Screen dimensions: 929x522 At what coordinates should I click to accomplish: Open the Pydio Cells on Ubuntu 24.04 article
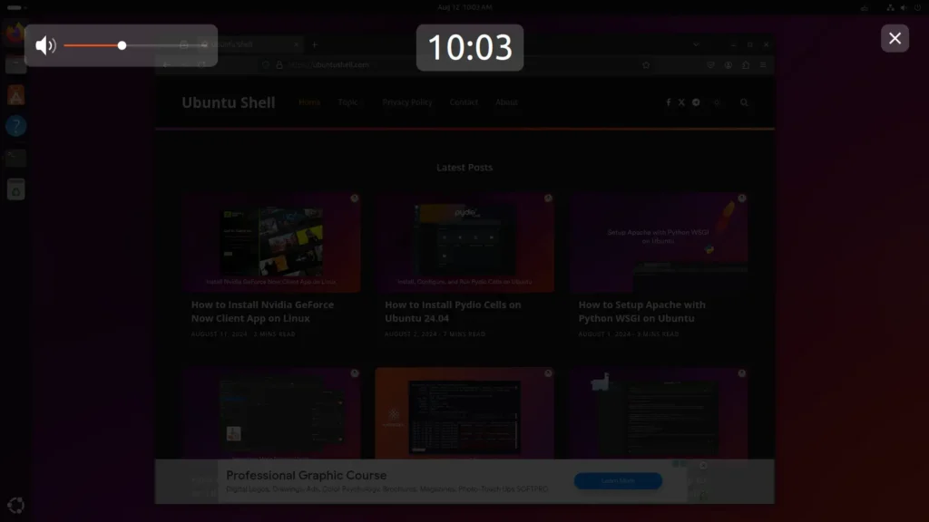(x=453, y=312)
